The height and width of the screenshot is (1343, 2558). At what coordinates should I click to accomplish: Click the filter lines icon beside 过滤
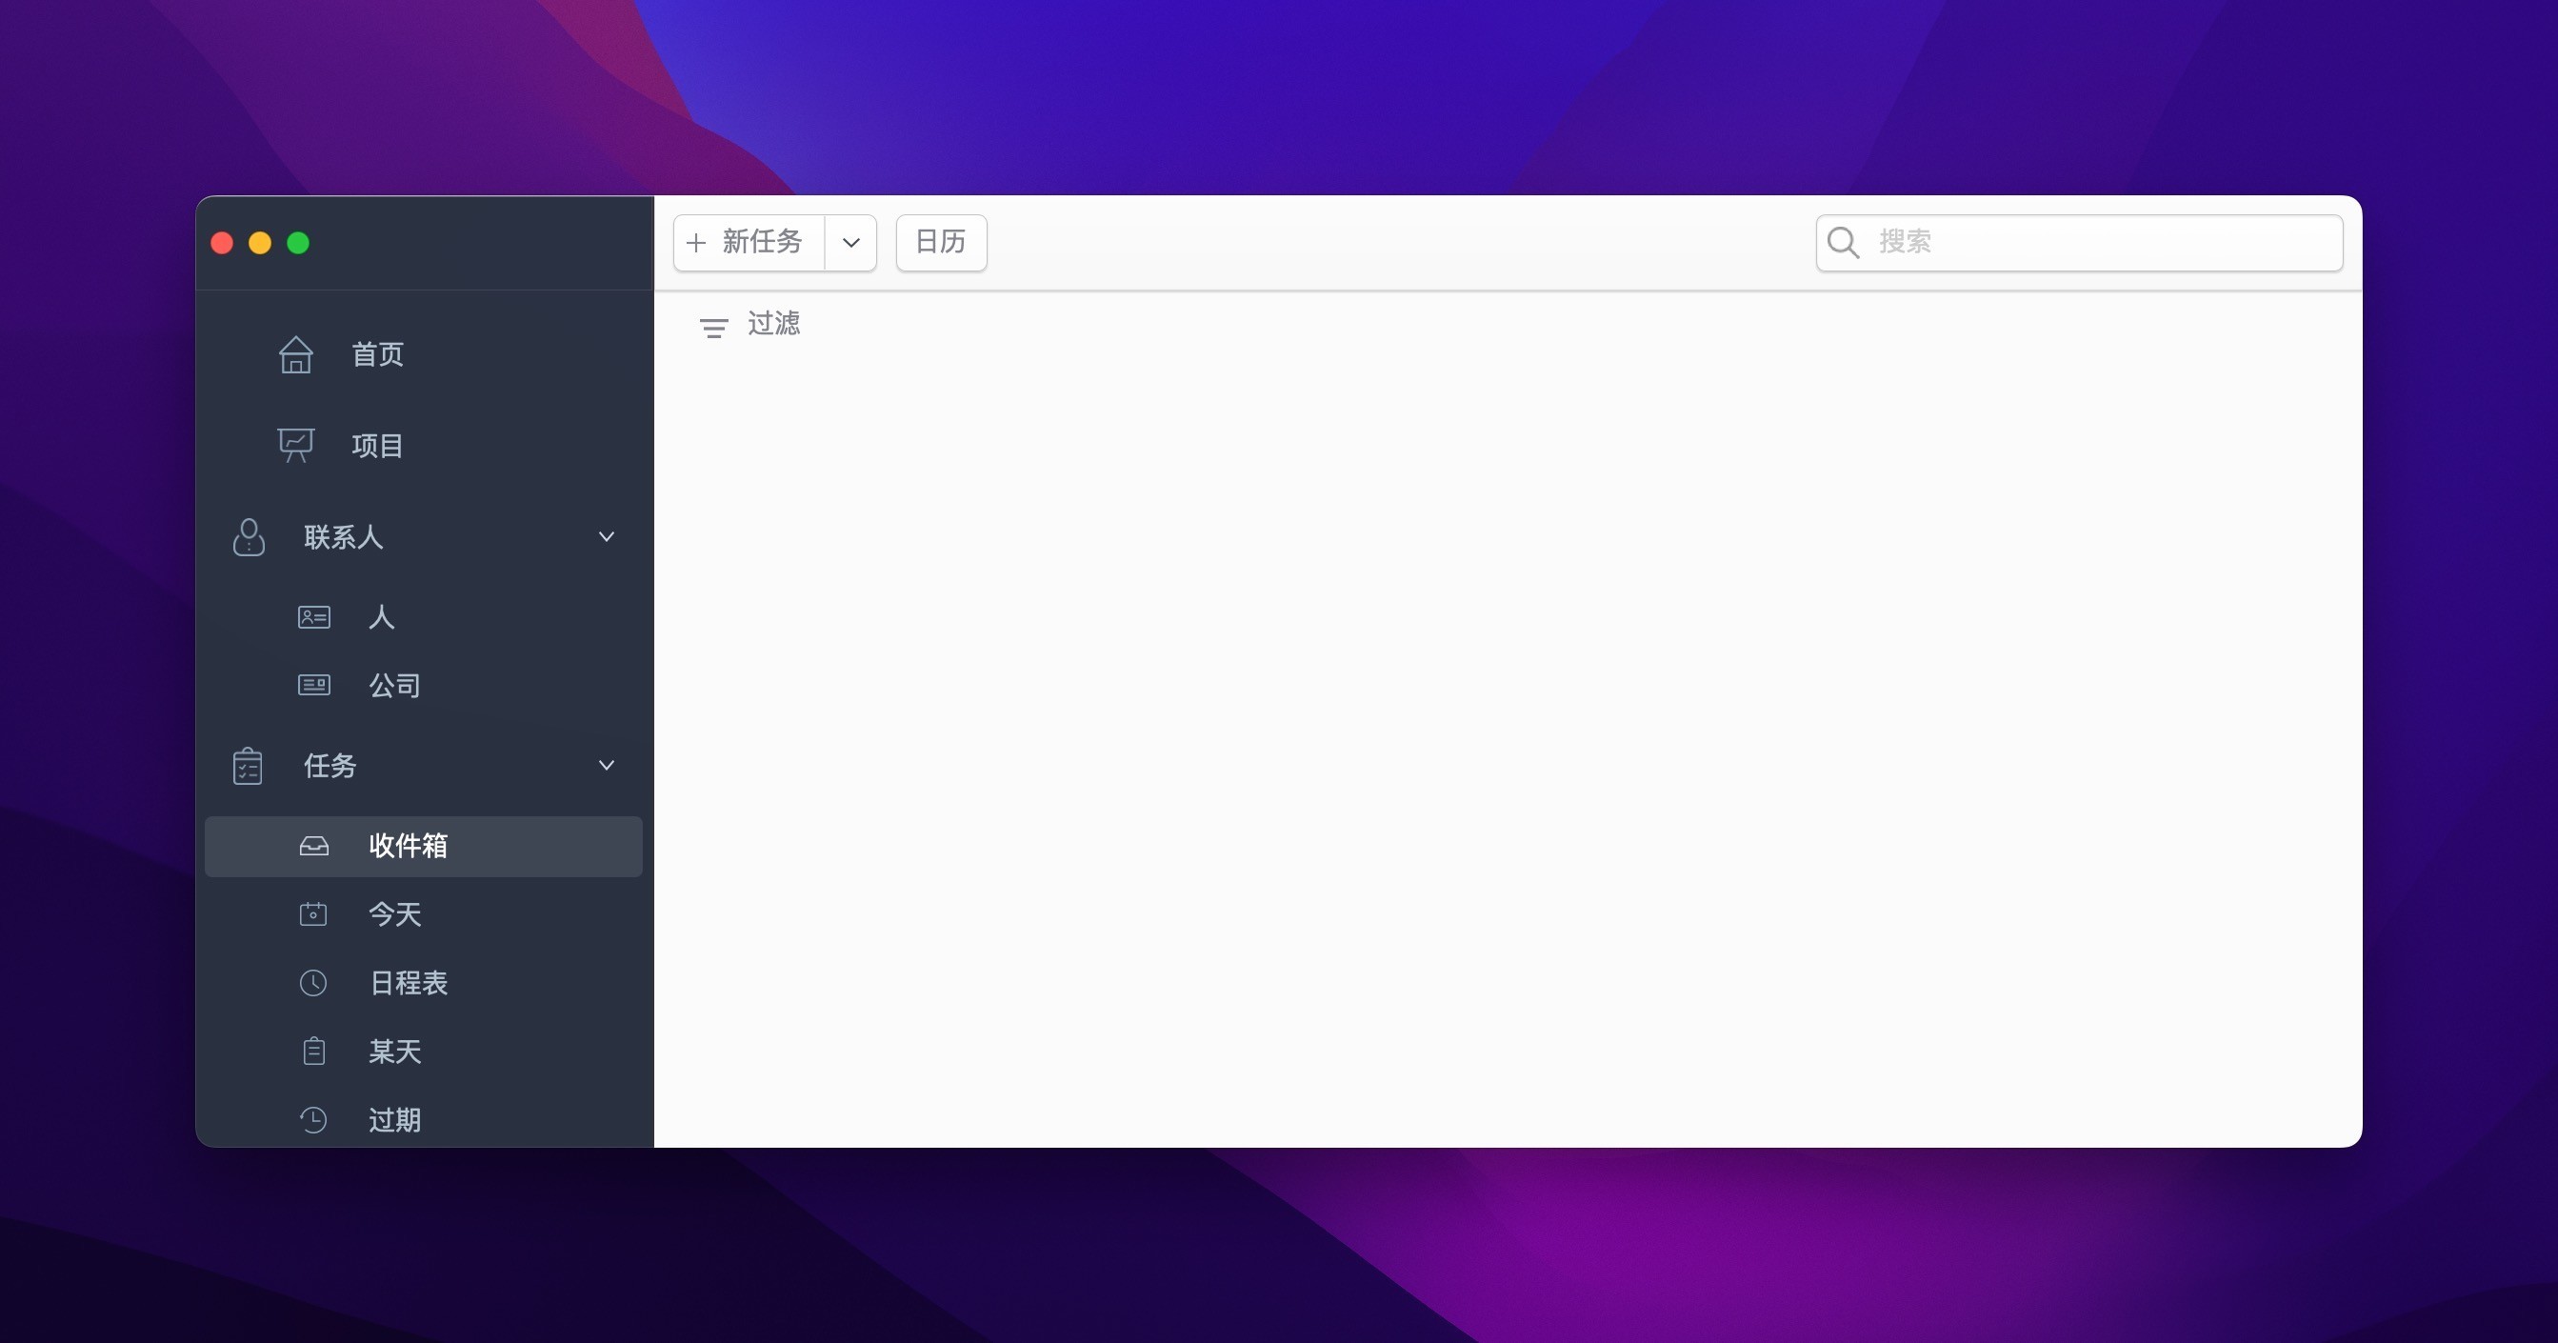coord(713,328)
